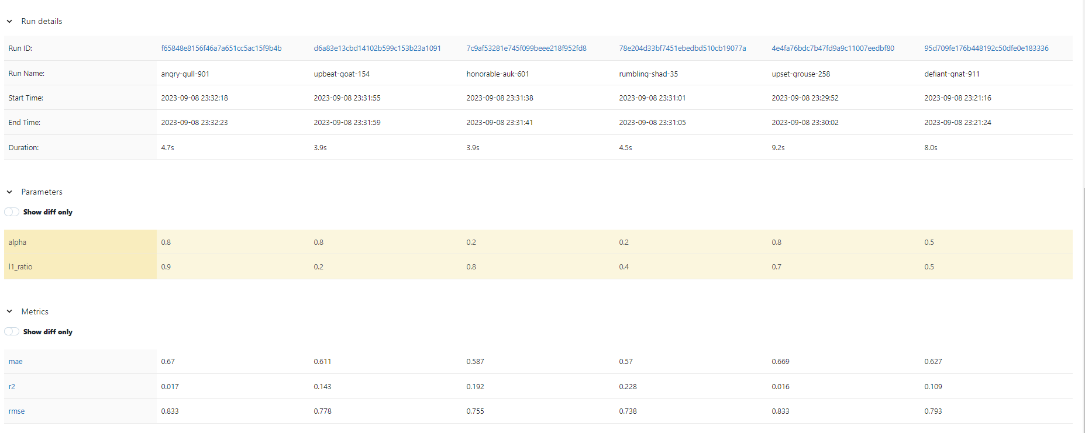The width and height of the screenshot is (1085, 433).
Task: Click rmse value 0.738
Action: (x=628, y=411)
